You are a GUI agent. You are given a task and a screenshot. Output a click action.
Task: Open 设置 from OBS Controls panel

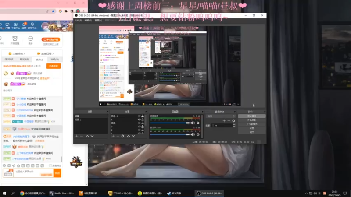[x=252, y=128]
